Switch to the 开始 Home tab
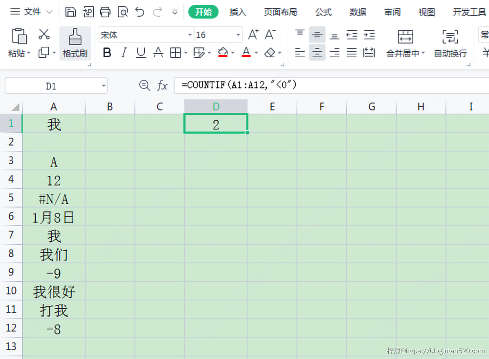 (x=203, y=12)
